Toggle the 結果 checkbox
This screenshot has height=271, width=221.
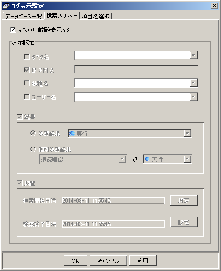click(x=19, y=117)
